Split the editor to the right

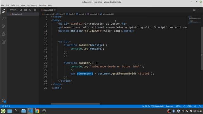[x=194, y=10]
